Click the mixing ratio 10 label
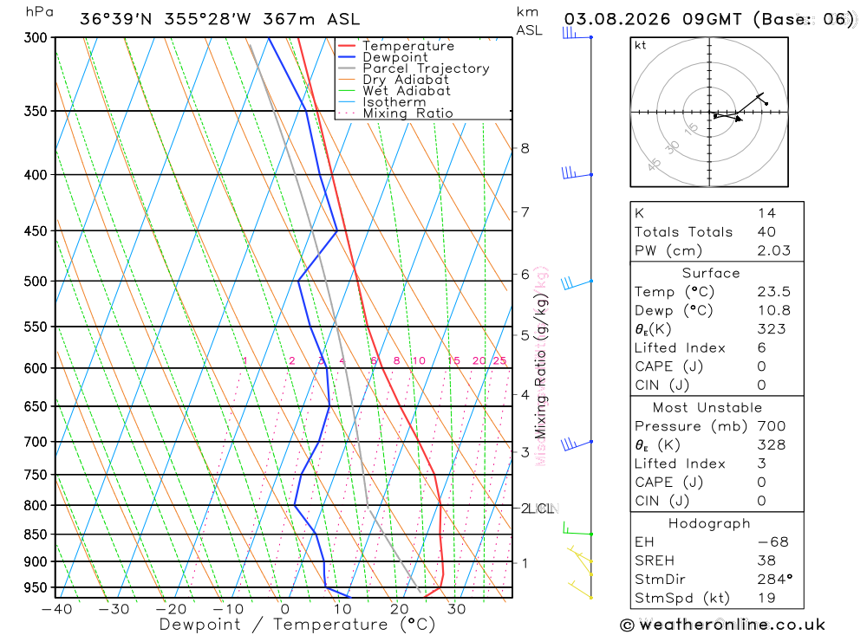This screenshot has height=635, width=867. point(419,361)
